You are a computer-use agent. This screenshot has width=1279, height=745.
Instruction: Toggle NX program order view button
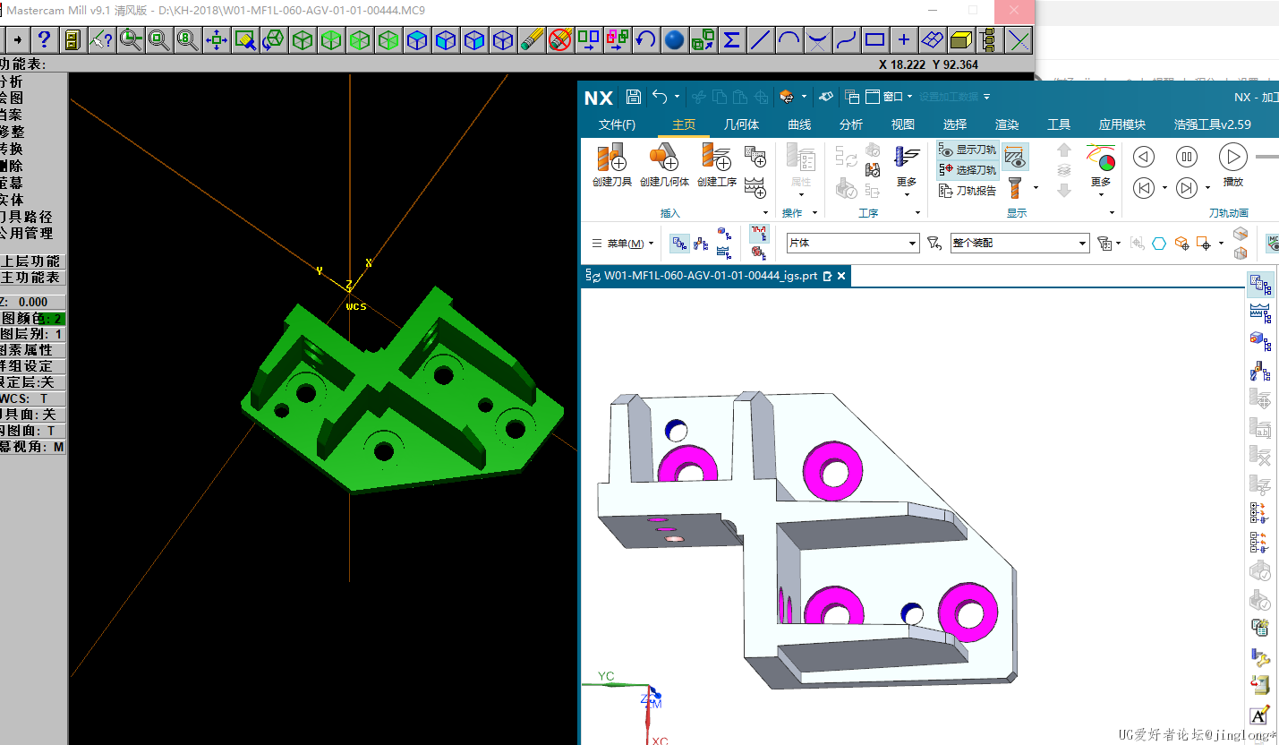tap(679, 243)
